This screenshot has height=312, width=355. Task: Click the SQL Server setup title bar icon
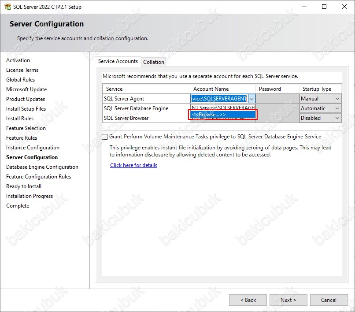coord(7,7)
